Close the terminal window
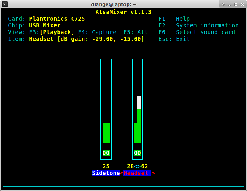Viewport: 247px width, 191px height. click(x=242, y=4)
